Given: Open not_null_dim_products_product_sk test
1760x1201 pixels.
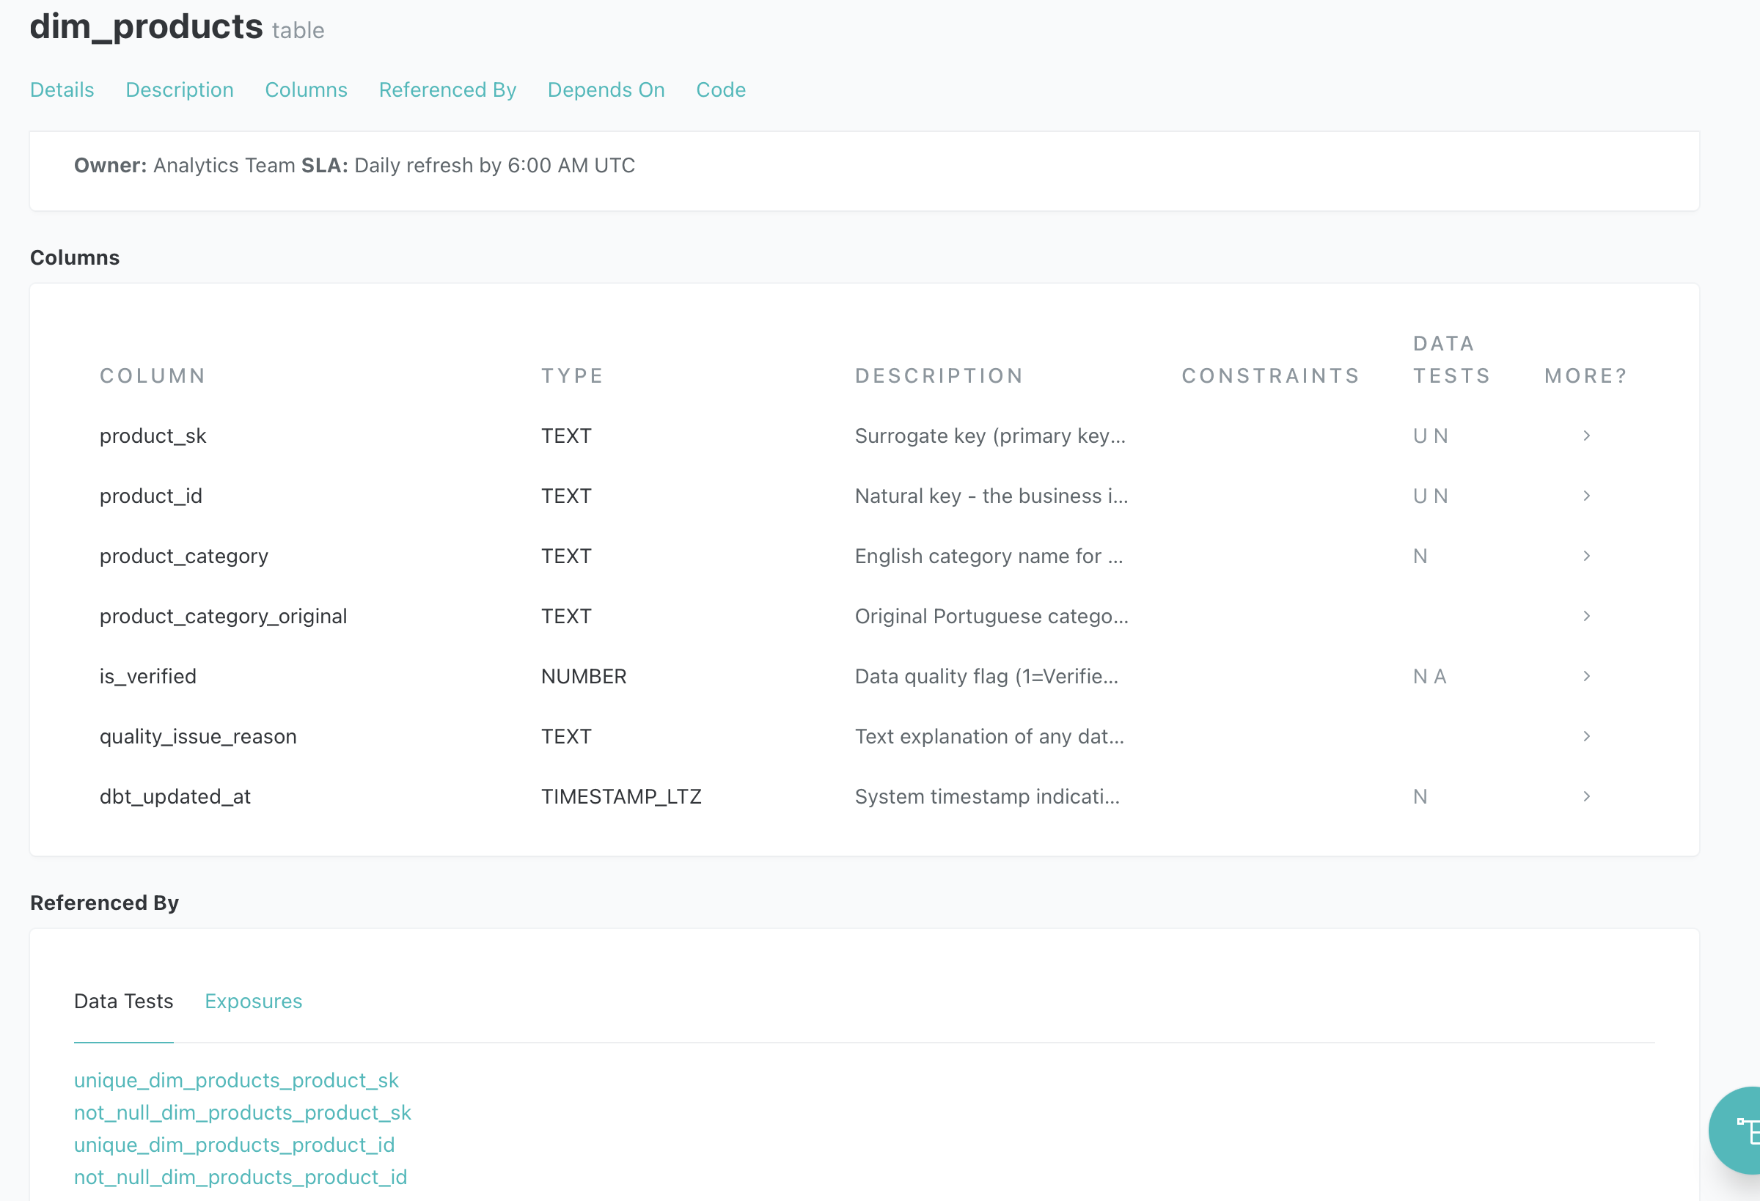Looking at the screenshot, I should coord(242,1112).
